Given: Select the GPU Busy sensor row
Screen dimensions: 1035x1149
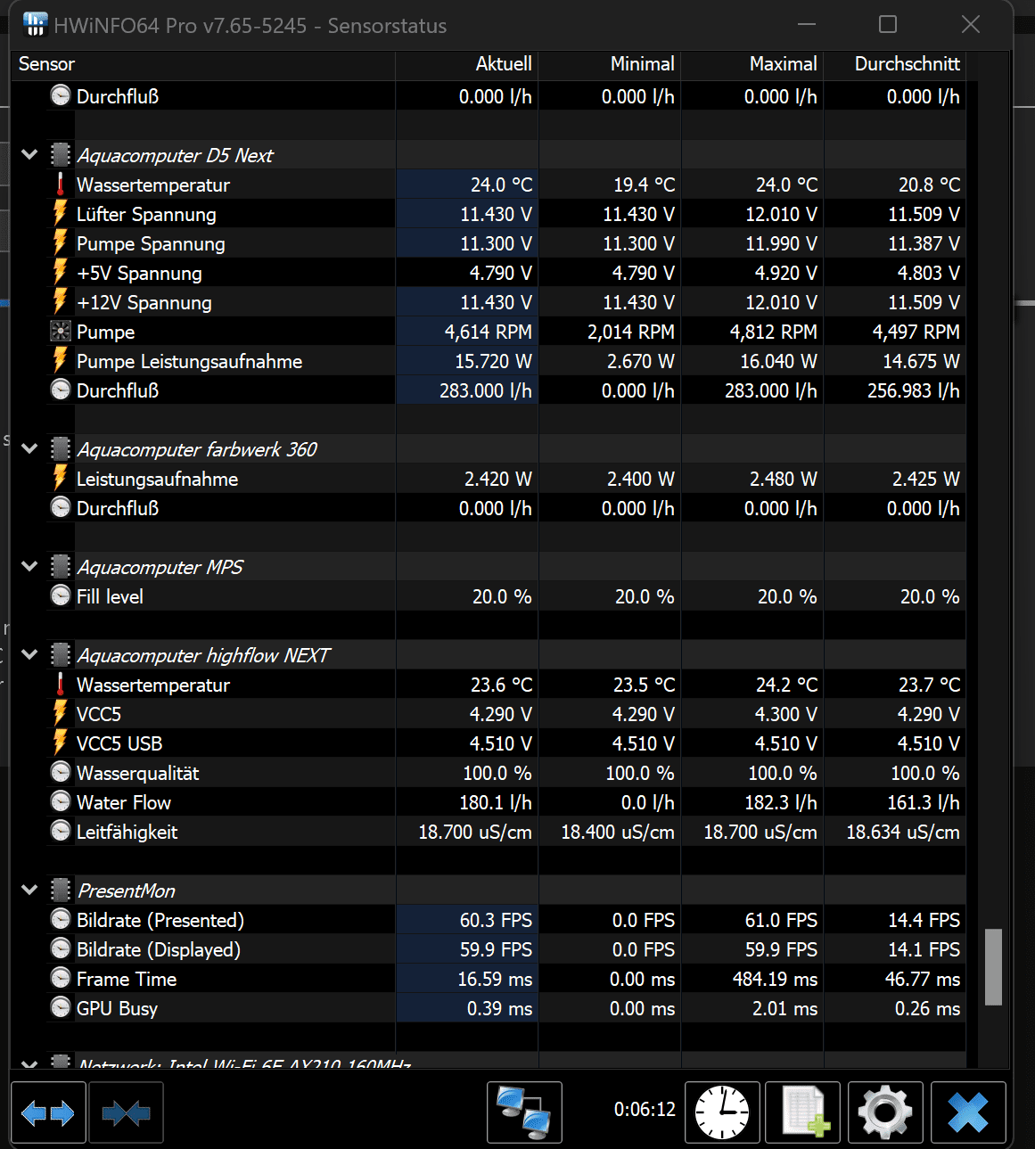Looking at the screenshot, I should pos(489,1008).
